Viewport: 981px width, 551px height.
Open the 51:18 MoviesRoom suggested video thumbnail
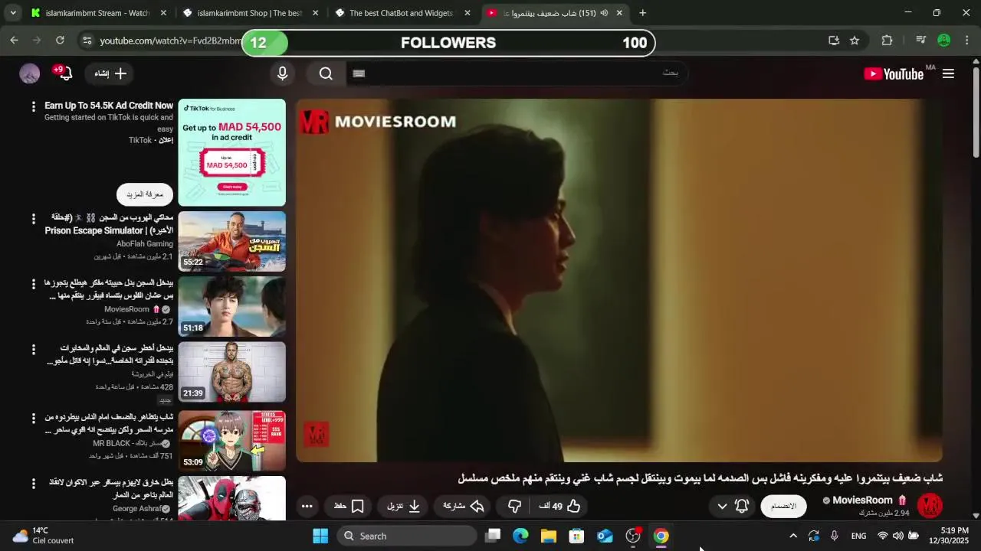[232, 307]
